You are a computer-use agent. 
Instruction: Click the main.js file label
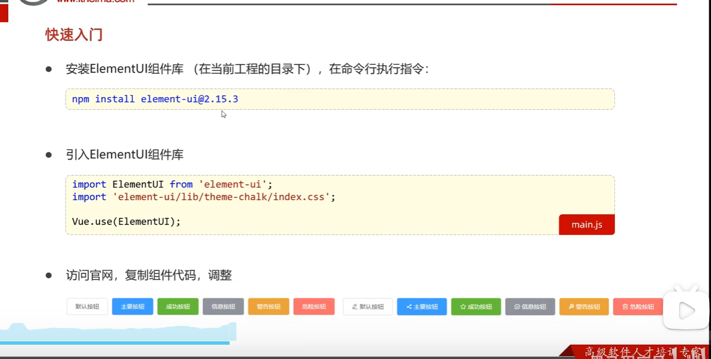pyautogui.click(x=587, y=225)
